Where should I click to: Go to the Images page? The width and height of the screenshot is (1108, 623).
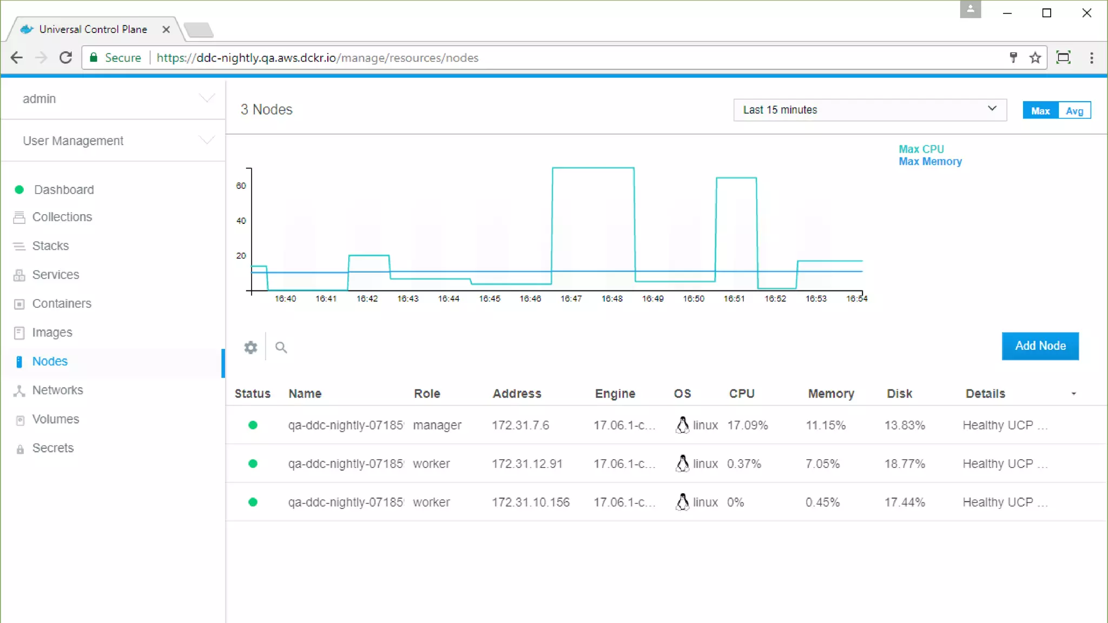[52, 333]
